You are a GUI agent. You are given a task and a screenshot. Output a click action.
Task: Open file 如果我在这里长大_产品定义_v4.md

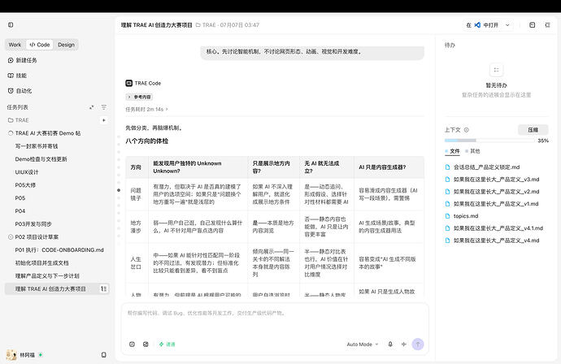click(493, 240)
